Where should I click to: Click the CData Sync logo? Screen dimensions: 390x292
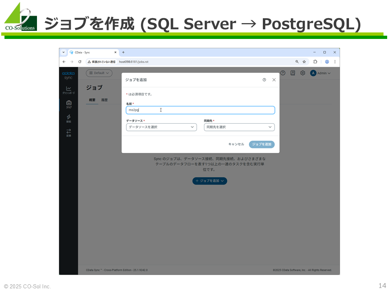coord(68,75)
